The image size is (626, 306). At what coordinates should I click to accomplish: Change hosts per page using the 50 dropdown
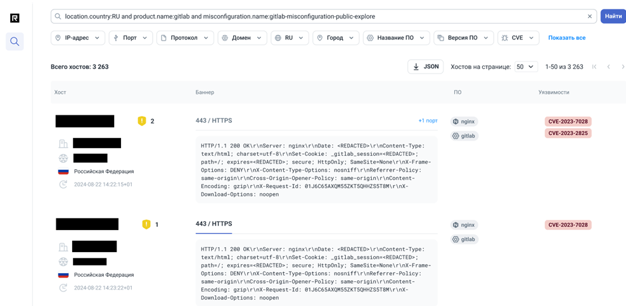pyautogui.click(x=525, y=67)
